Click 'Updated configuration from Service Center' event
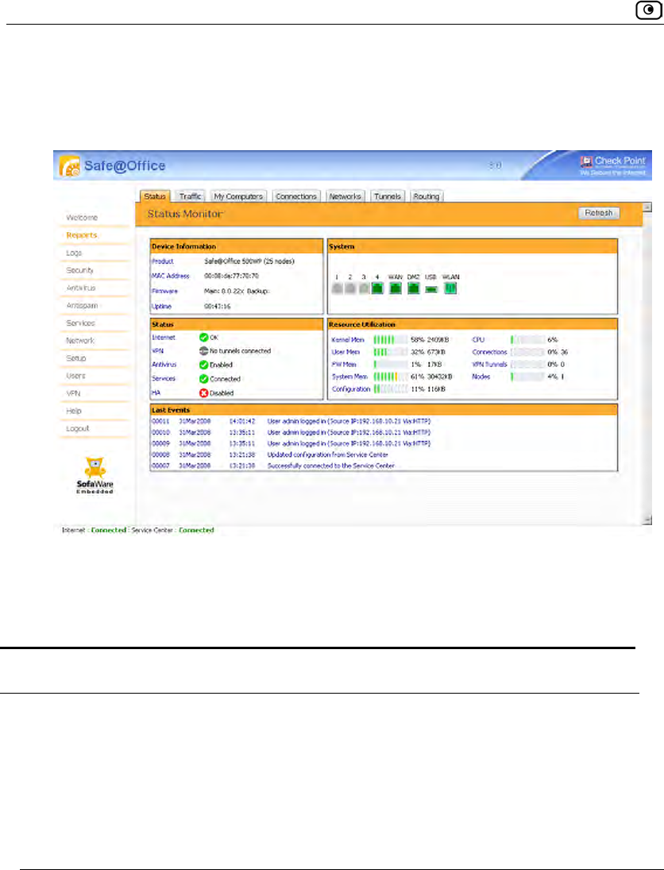The width and height of the screenshot is (664, 870). [x=328, y=454]
